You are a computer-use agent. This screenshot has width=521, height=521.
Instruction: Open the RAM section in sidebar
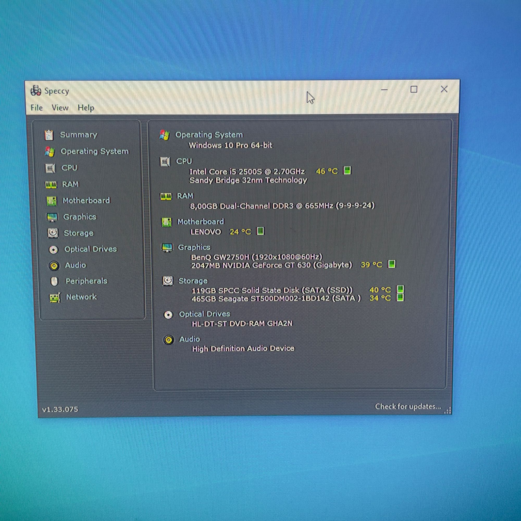70,184
